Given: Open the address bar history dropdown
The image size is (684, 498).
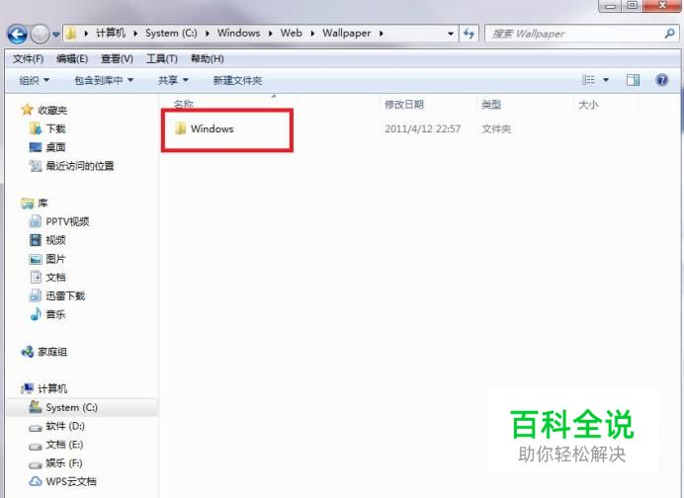Looking at the screenshot, I should [x=450, y=34].
